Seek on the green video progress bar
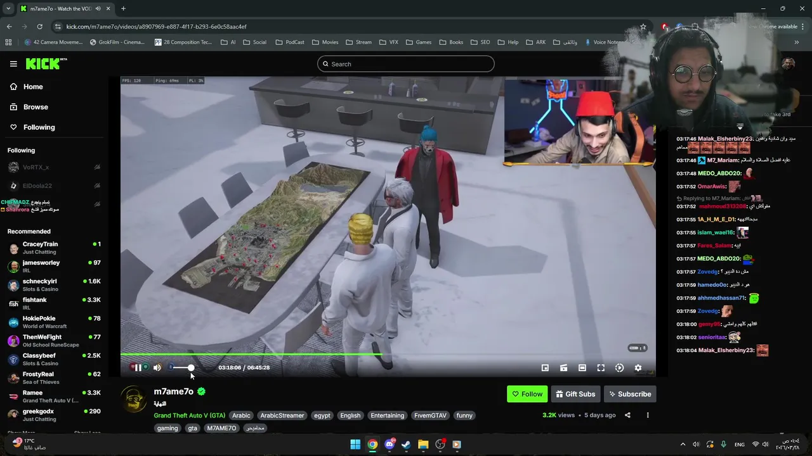This screenshot has height=456, width=812. [x=388, y=354]
